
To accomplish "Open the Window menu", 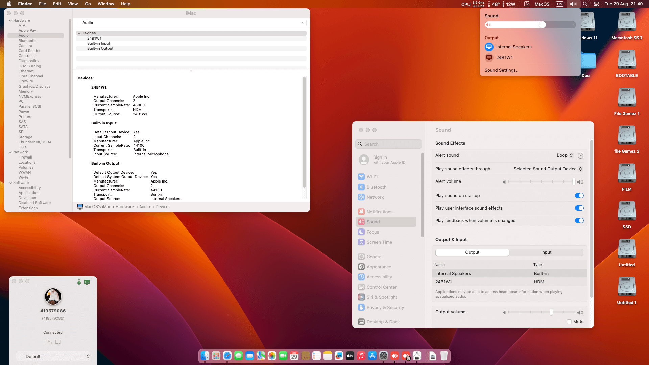I will coord(105,4).
